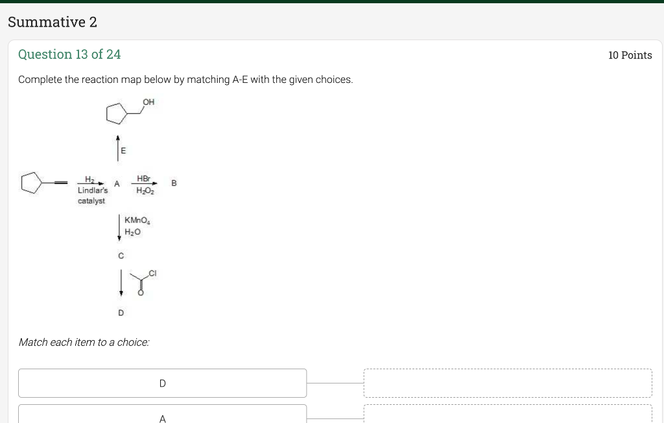Viewport: 664px width, 423px height.
Task: Click the Question 13 of 24 heading
Action: (69, 54)
